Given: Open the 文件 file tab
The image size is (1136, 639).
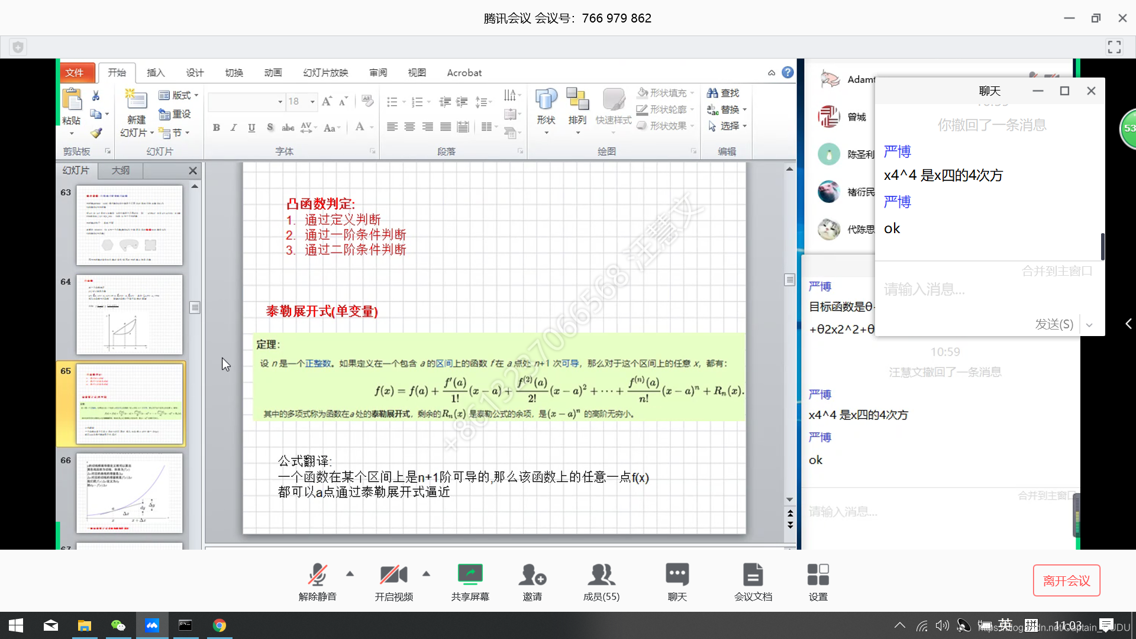Looking at the screenshot, I should click(x=76, y=72).
